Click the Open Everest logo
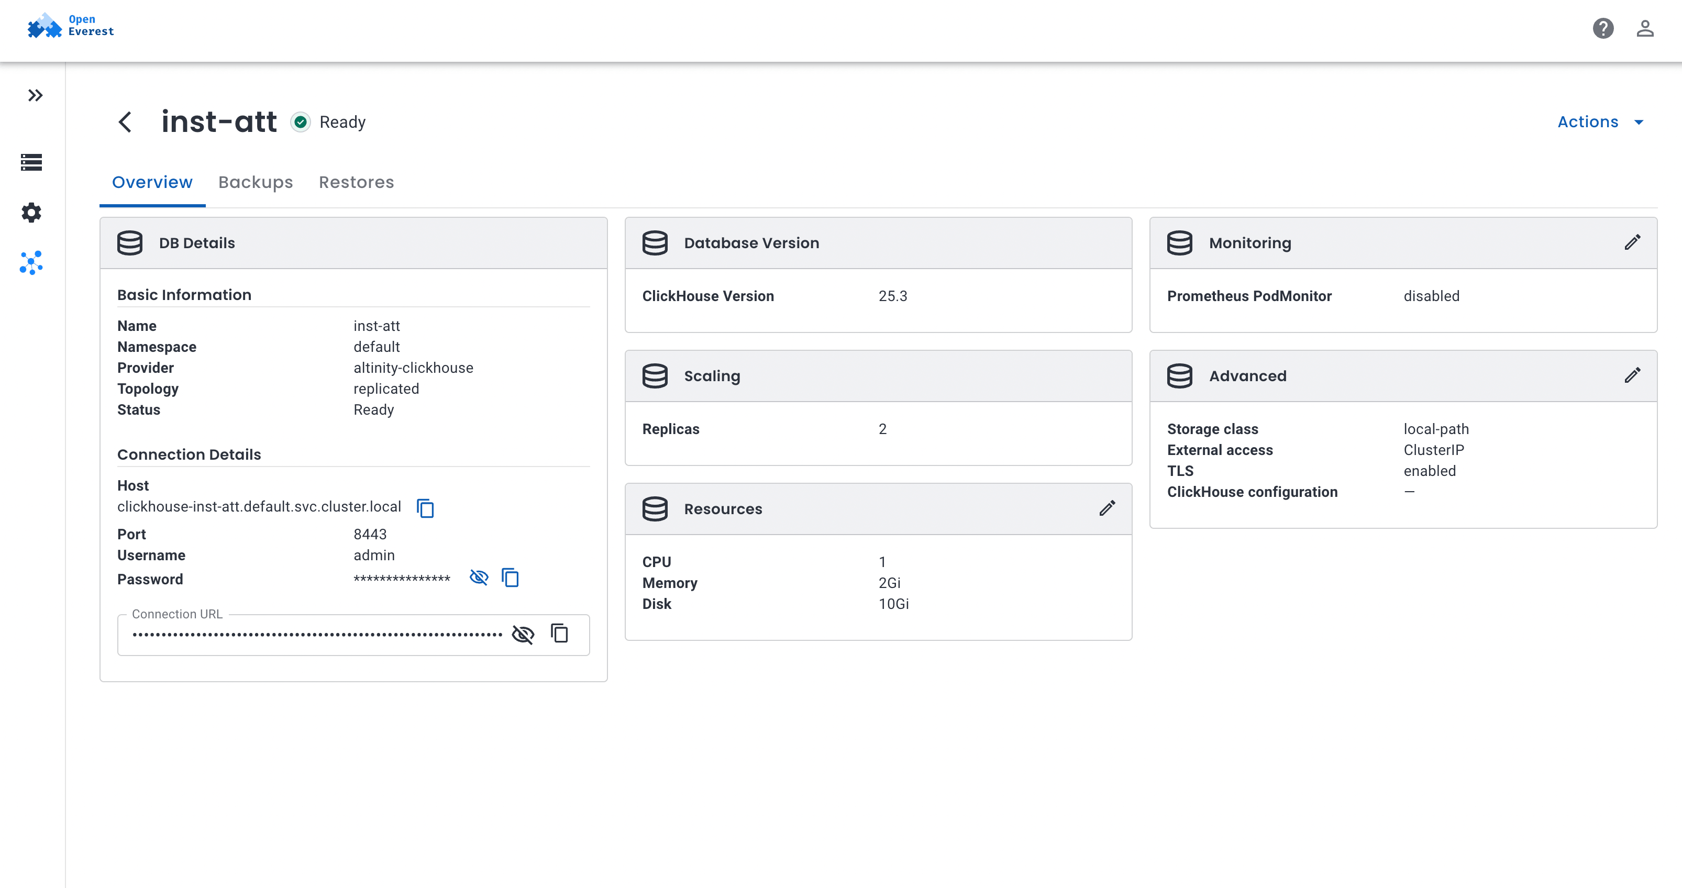This screenshot has width=1682, height=888. point(71,26)
